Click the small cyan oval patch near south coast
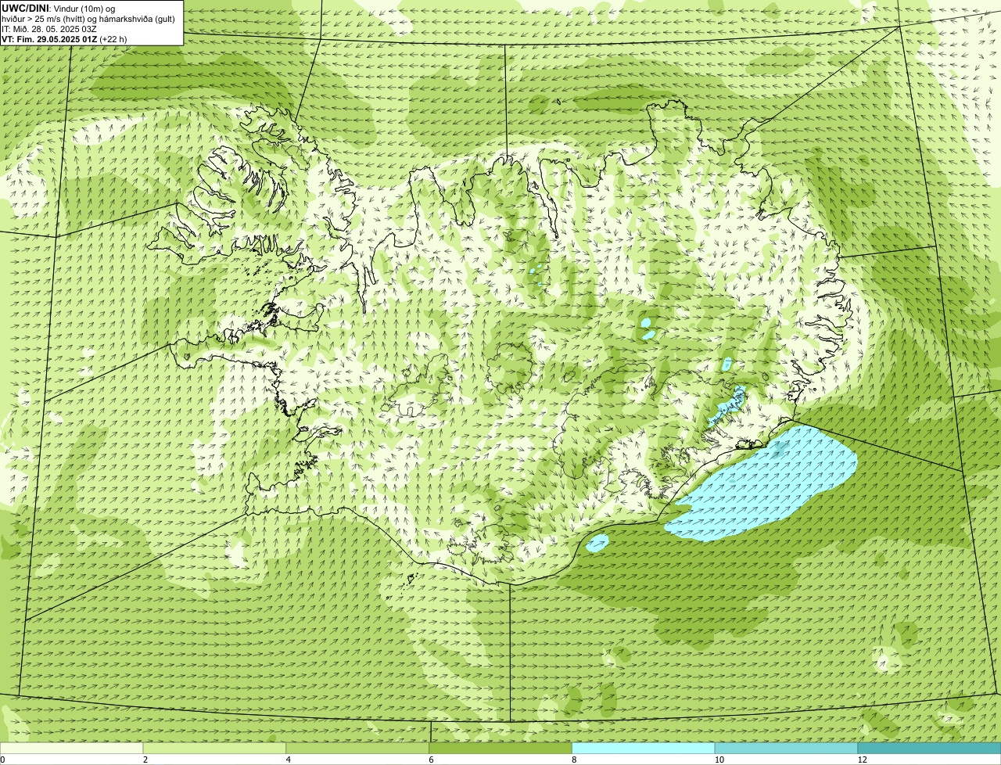1001x765 pixels. click(x=597, y=543)
